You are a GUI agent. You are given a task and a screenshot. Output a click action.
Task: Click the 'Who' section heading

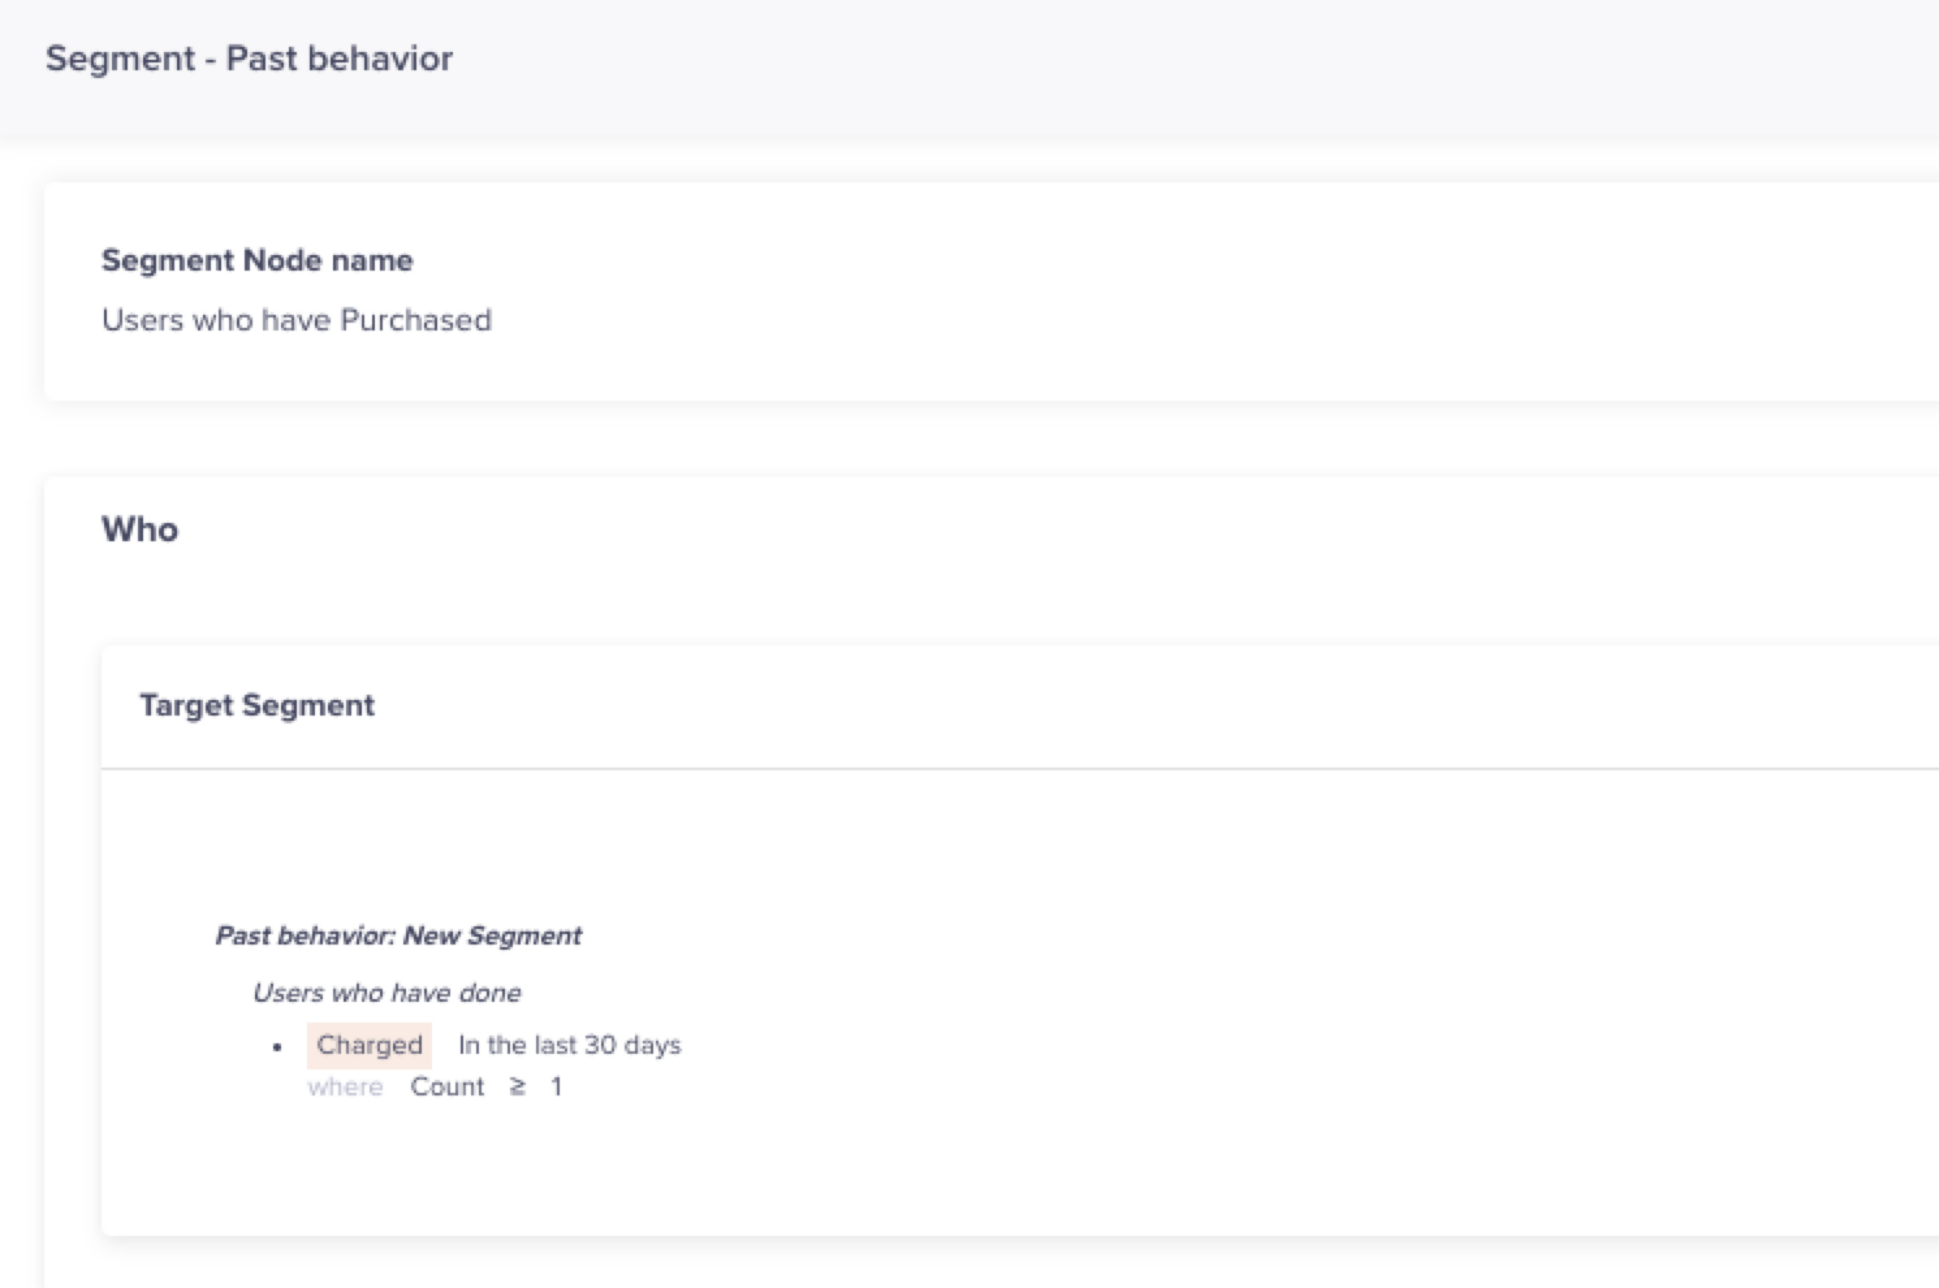click(x=140, y=529)
